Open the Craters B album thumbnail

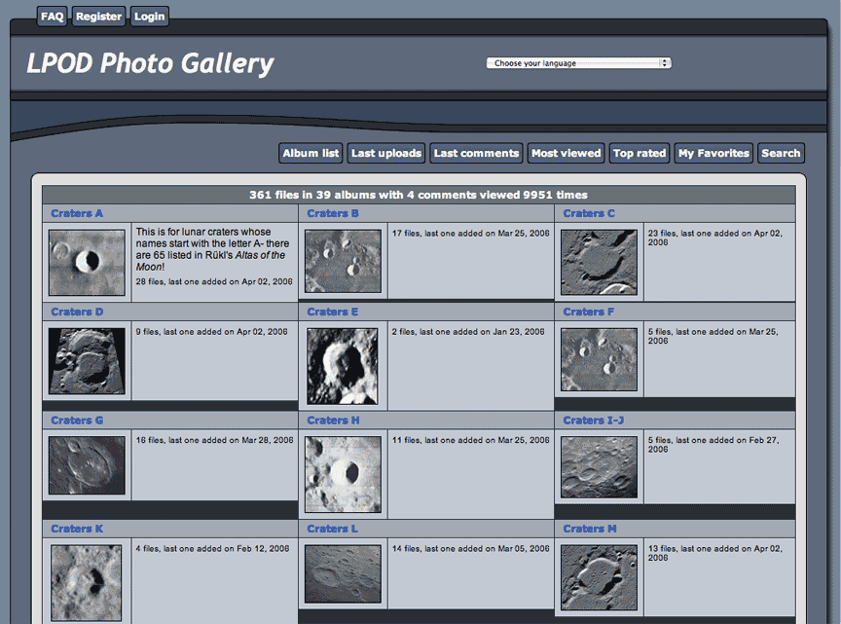343,261
